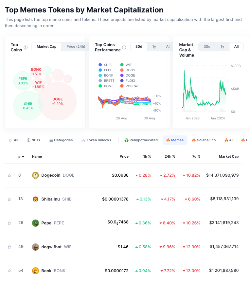Sort table by Name column
Viewport: 250px width, 282px height.
point(37,157)
